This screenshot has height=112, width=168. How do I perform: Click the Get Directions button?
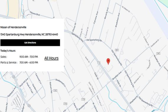coord(30,43)
